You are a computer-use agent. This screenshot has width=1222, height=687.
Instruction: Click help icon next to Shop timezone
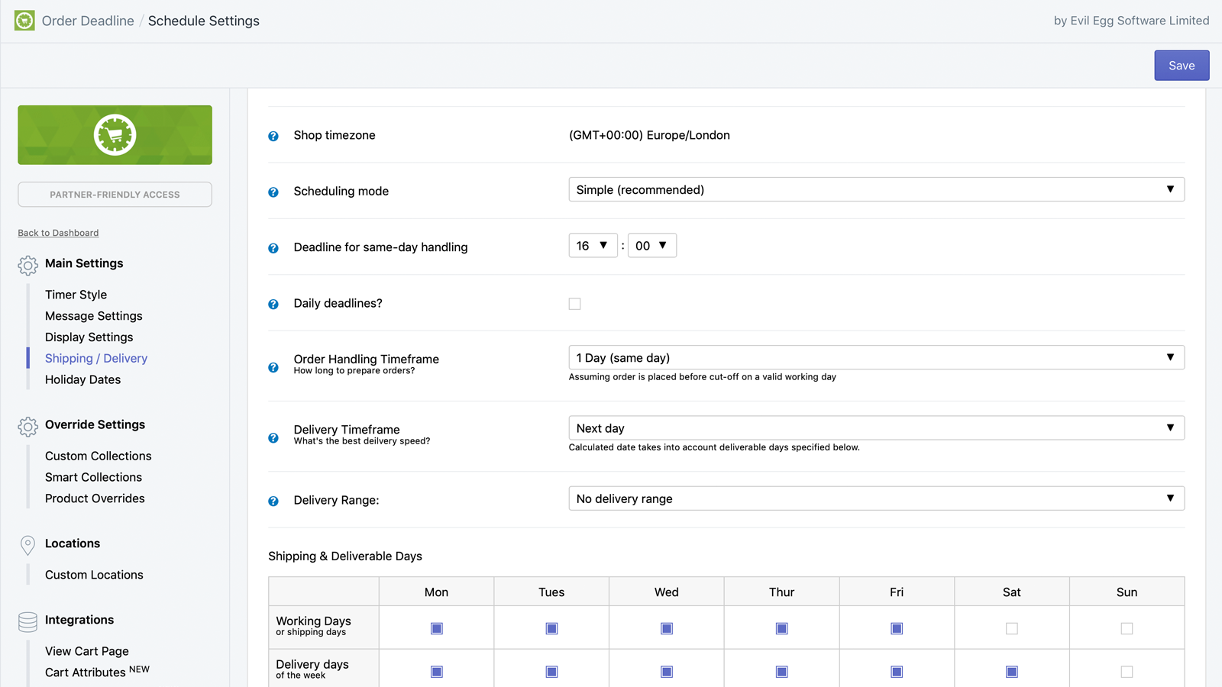[273, 136]
